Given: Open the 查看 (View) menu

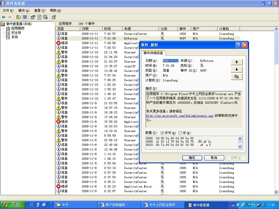Looking at the screenshot, I should click(x=40, y=11).
